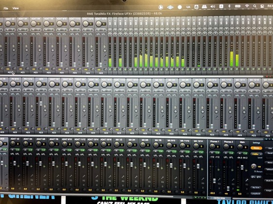Image resolution: width=273 pixels, height=204 pixels.
Task: Click settings wrench on Main output channel
Action: (247, 180)
